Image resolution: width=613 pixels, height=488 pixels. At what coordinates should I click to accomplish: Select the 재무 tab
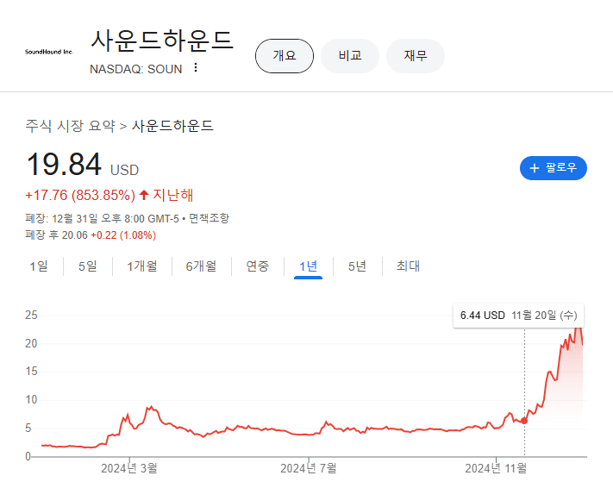(x=416, y=56)
